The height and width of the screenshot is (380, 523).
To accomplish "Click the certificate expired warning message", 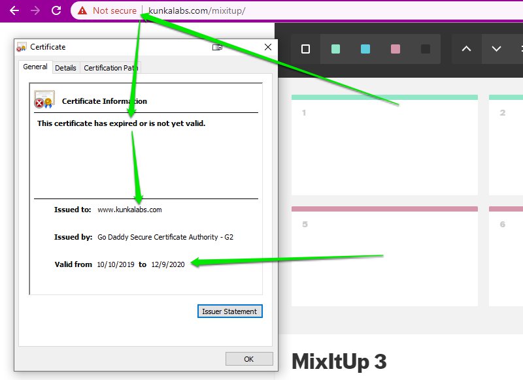I will tap(122, 123).
